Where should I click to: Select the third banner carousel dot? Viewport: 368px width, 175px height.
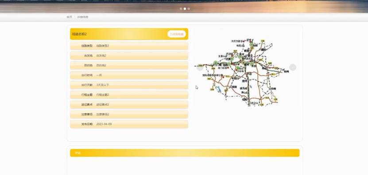point(189,9)
